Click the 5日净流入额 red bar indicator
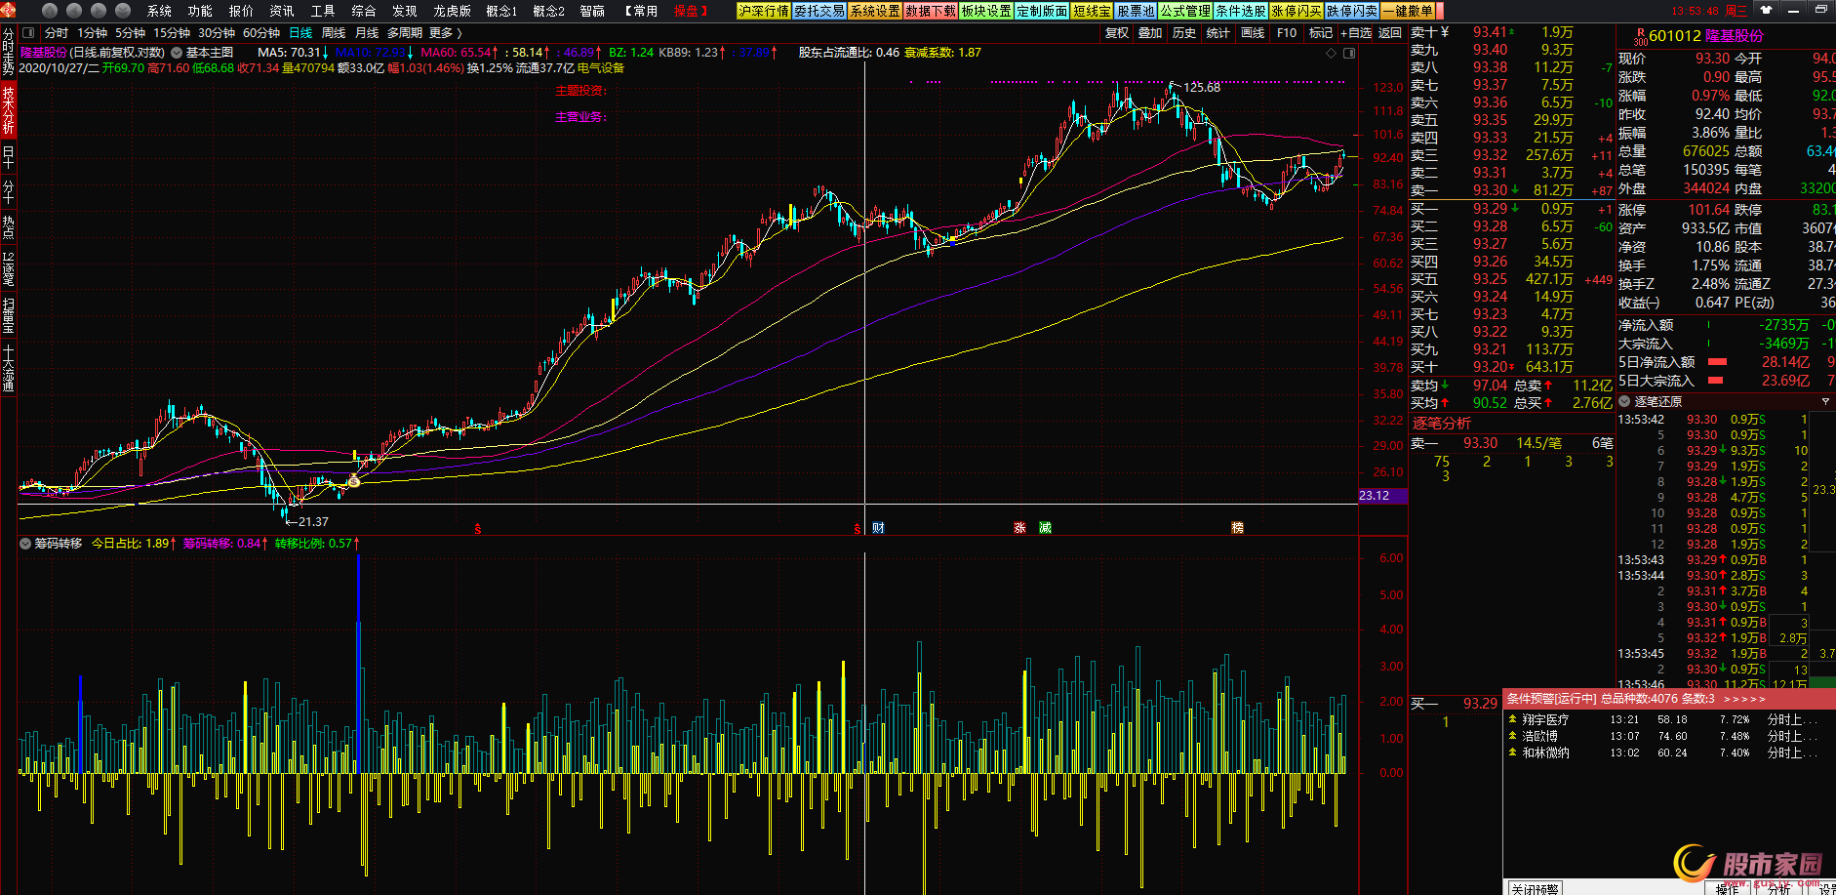This screenshot has width=1836, height=895. (1717, 362)
